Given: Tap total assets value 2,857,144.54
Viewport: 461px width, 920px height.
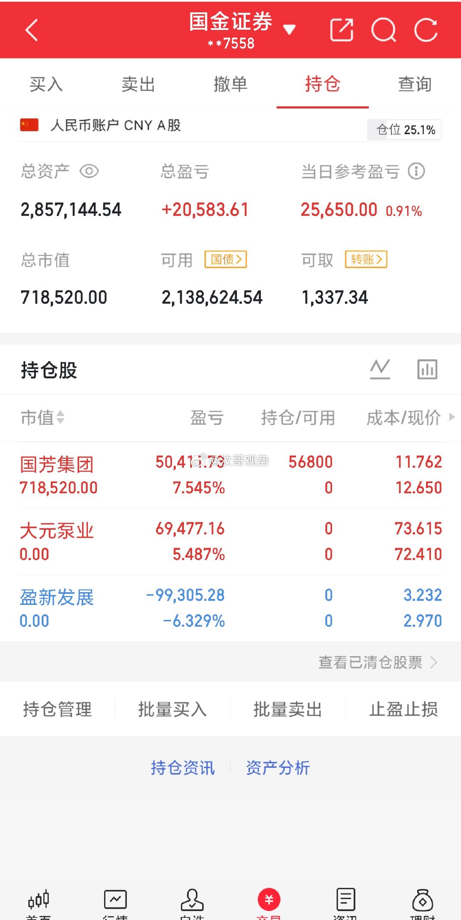Looking at the screenshot, I should pos(71,210).
